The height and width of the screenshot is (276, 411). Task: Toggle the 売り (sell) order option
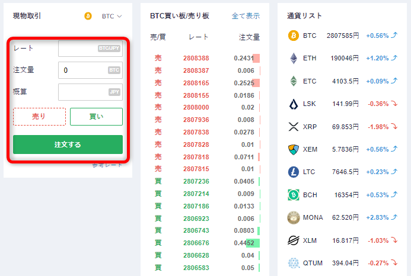point(39,117)
